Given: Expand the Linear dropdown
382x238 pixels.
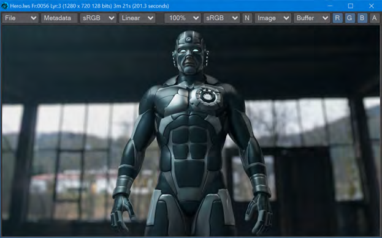Looking at the screenshot, I should [x=137, y=18].
